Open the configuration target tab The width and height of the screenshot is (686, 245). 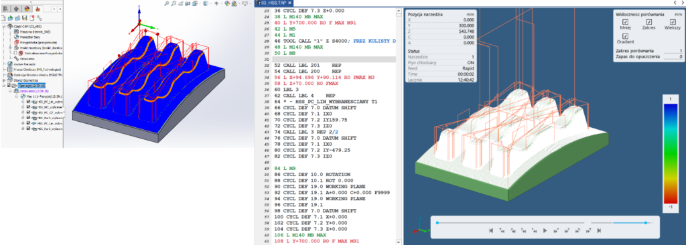point(16,9)
